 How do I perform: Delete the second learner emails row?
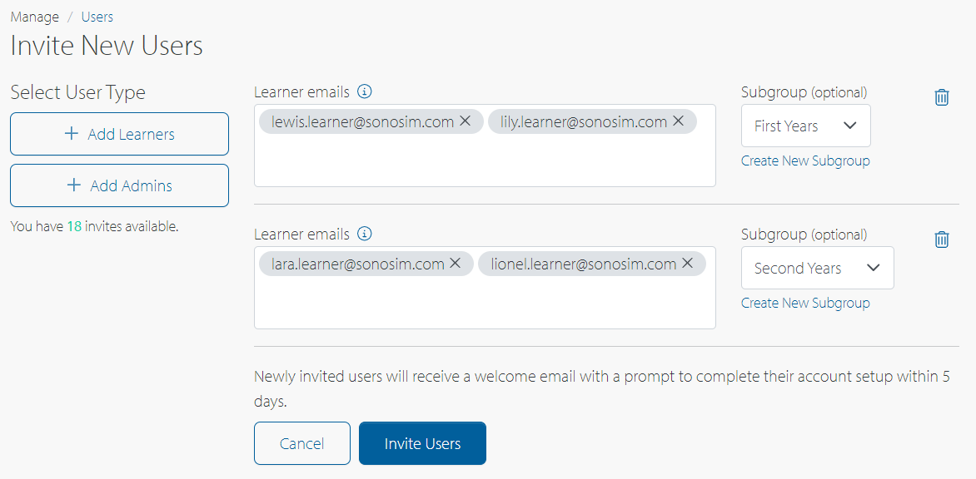point(942,239)
